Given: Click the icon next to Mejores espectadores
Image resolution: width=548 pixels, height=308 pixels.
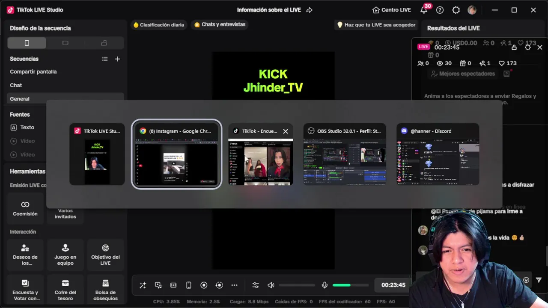Looking at the screenshot, I should [506, 74].
